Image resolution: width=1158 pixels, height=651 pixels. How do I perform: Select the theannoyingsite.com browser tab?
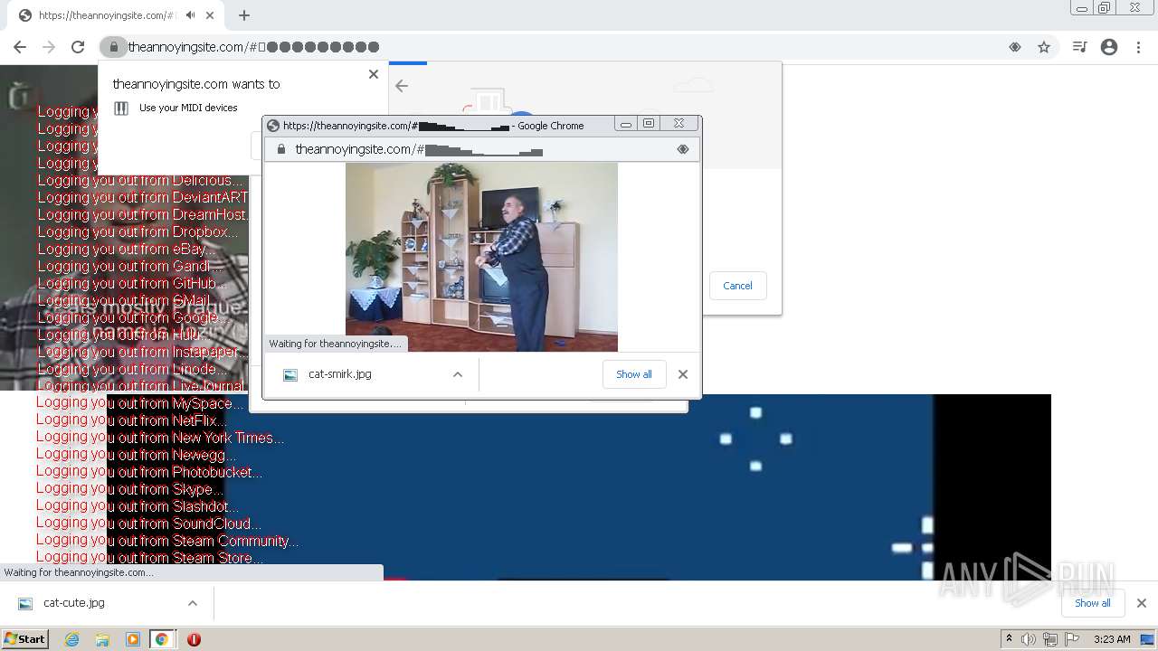click(x=118, y=15)
